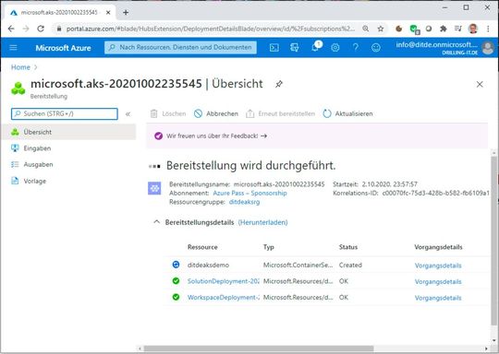The width and height of the screenshot is (499, 354).
Task: Click the Ressource column header
Action: tap(202, 247)
